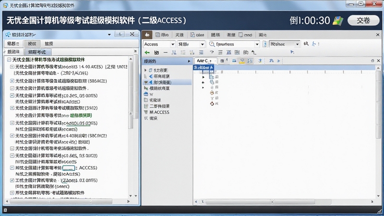
Task: Collapse the root node of the left tree
Action: (9, 60)
